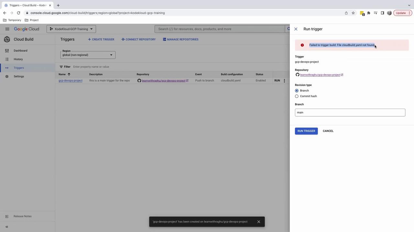Select the Triggers – Cloud Build tab
Screen dimensions: 414x232
point(27,5)
